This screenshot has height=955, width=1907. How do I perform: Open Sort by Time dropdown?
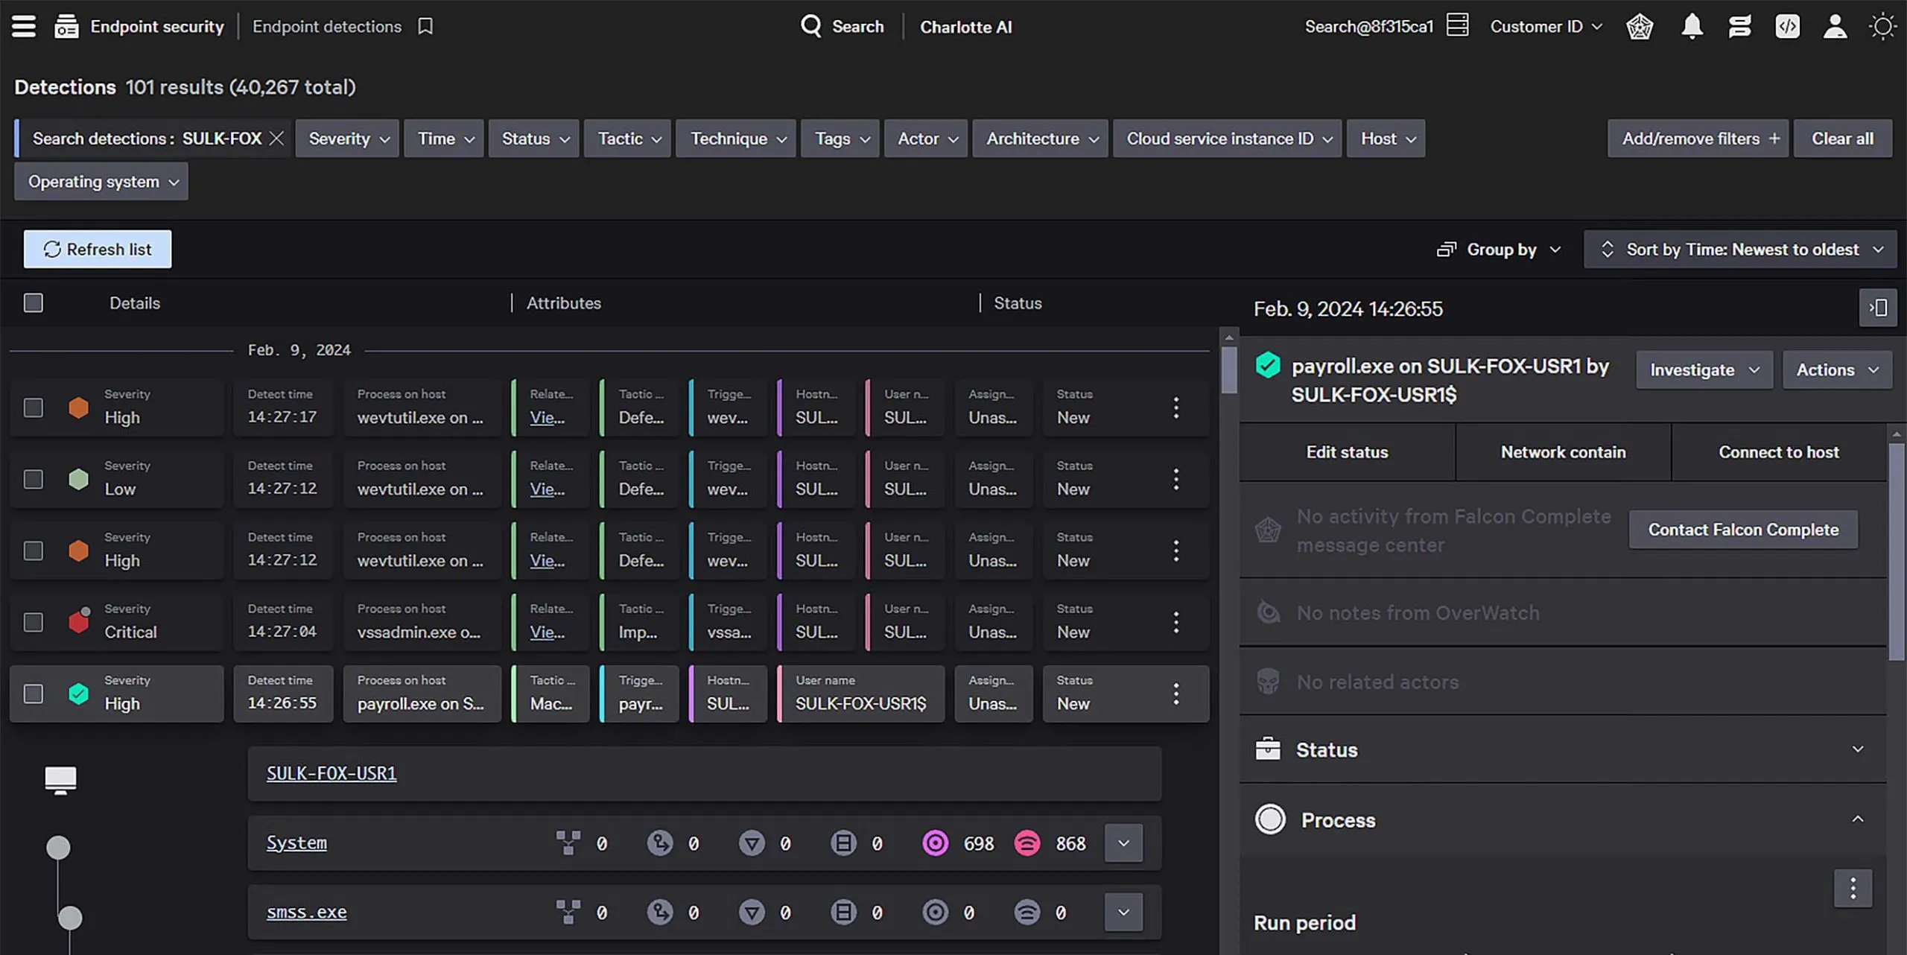click(x=1740, y=250)
